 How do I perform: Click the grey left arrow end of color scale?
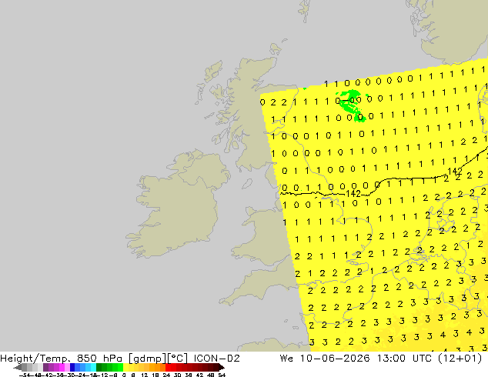pyautogui.click(x=17, y=367)
